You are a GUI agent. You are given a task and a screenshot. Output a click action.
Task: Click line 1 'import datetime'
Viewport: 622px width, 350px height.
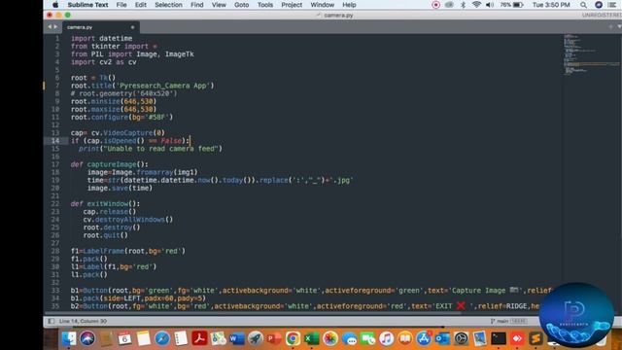pyautogui.click(x=101, y=39)
